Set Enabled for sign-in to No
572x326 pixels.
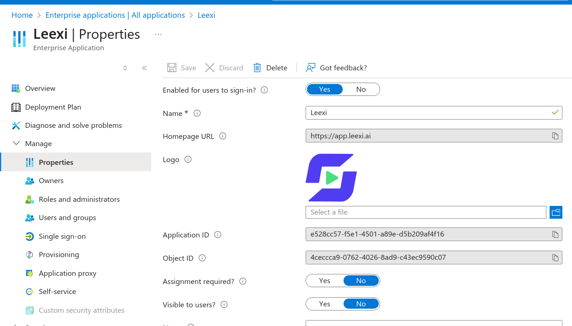click(361, 89)
